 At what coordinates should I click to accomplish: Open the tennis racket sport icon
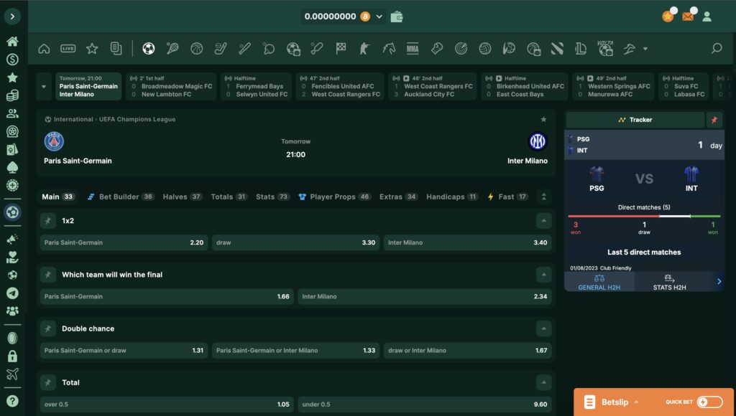coord(172,48)
